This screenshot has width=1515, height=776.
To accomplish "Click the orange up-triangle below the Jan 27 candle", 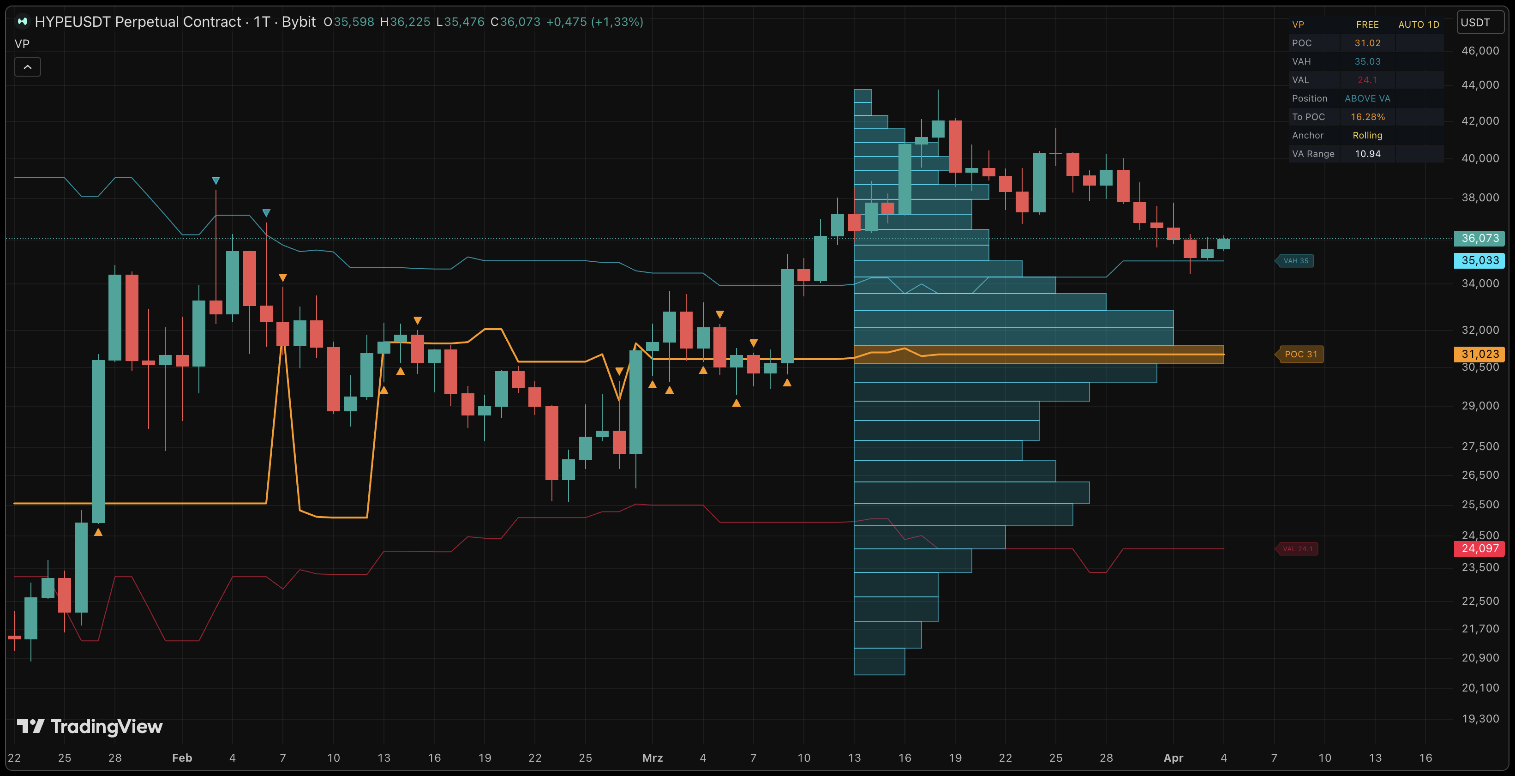I will [98, 532].
